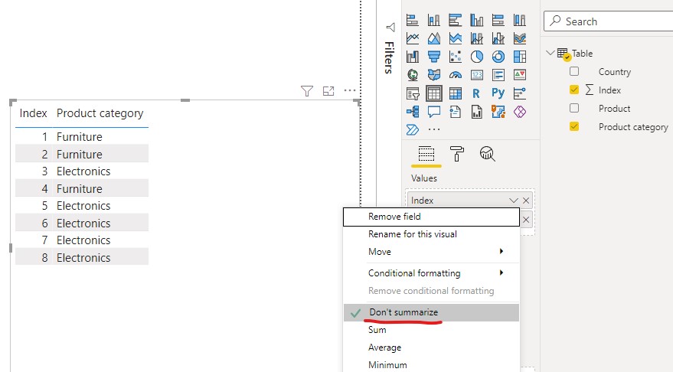Switch to the Analytics magnifier tab
The width and height of the screenshot is (673, 372).
pyautogui.click(x=488, y=154)
